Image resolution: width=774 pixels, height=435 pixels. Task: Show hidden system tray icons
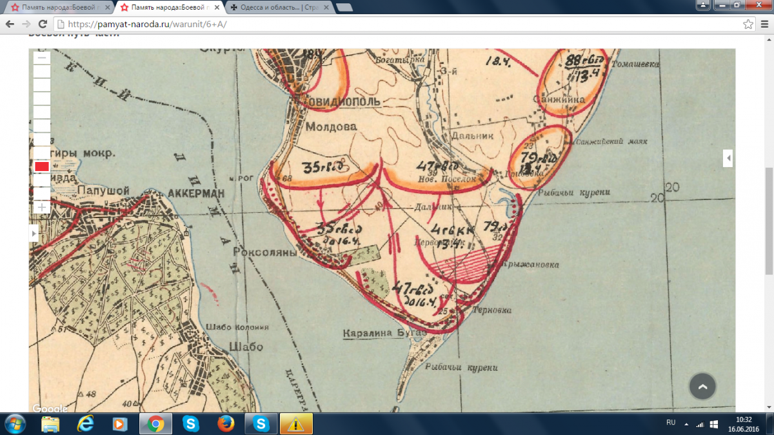click(x=686, y=424)
